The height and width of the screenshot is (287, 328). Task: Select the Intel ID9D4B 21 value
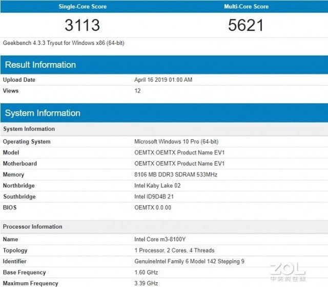[154, 196]
